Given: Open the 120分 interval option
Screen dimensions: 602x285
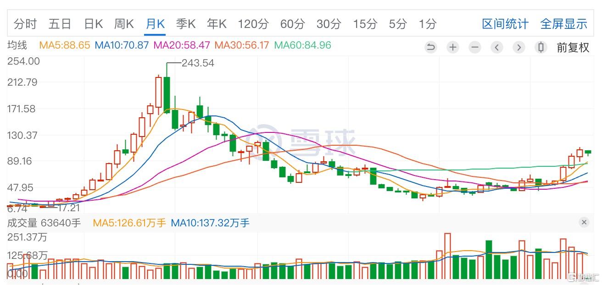Looking at the screenshot, I should click(x=253, y=24).
